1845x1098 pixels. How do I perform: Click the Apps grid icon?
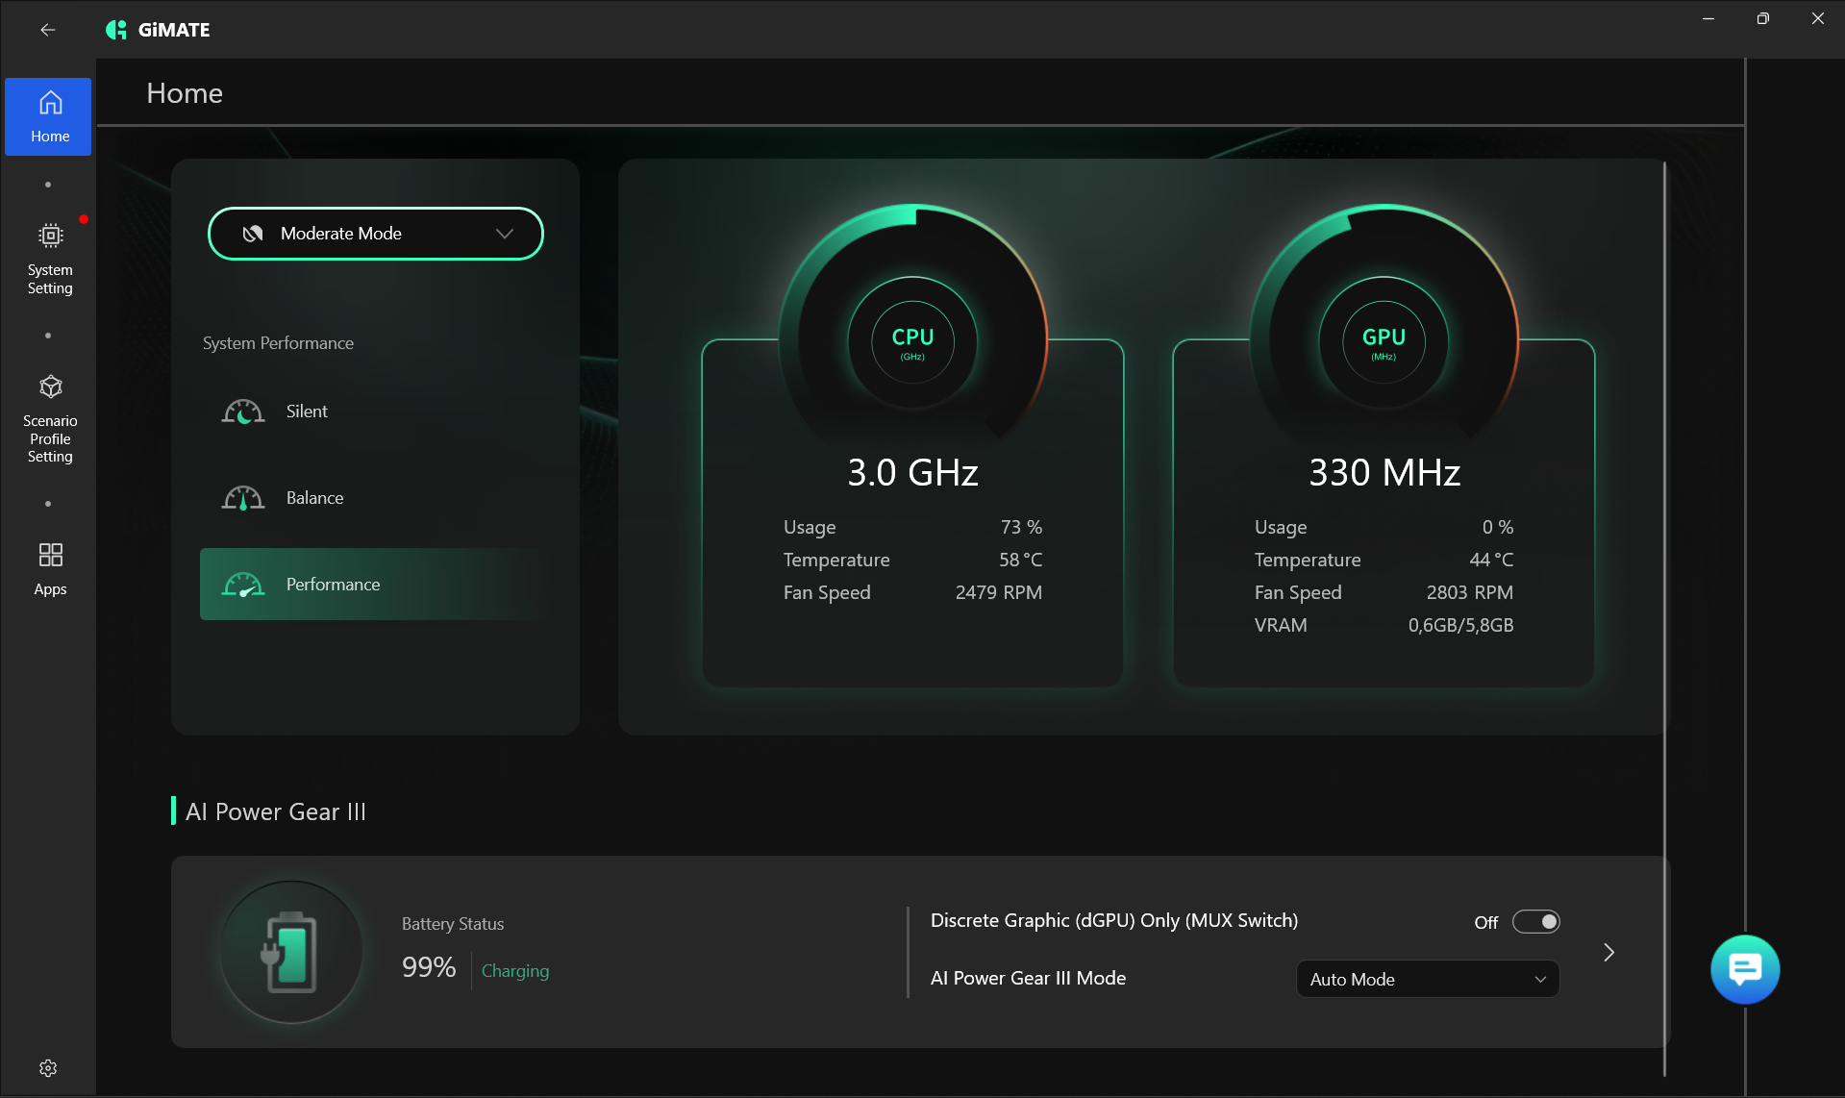click(x=50, y=555)
